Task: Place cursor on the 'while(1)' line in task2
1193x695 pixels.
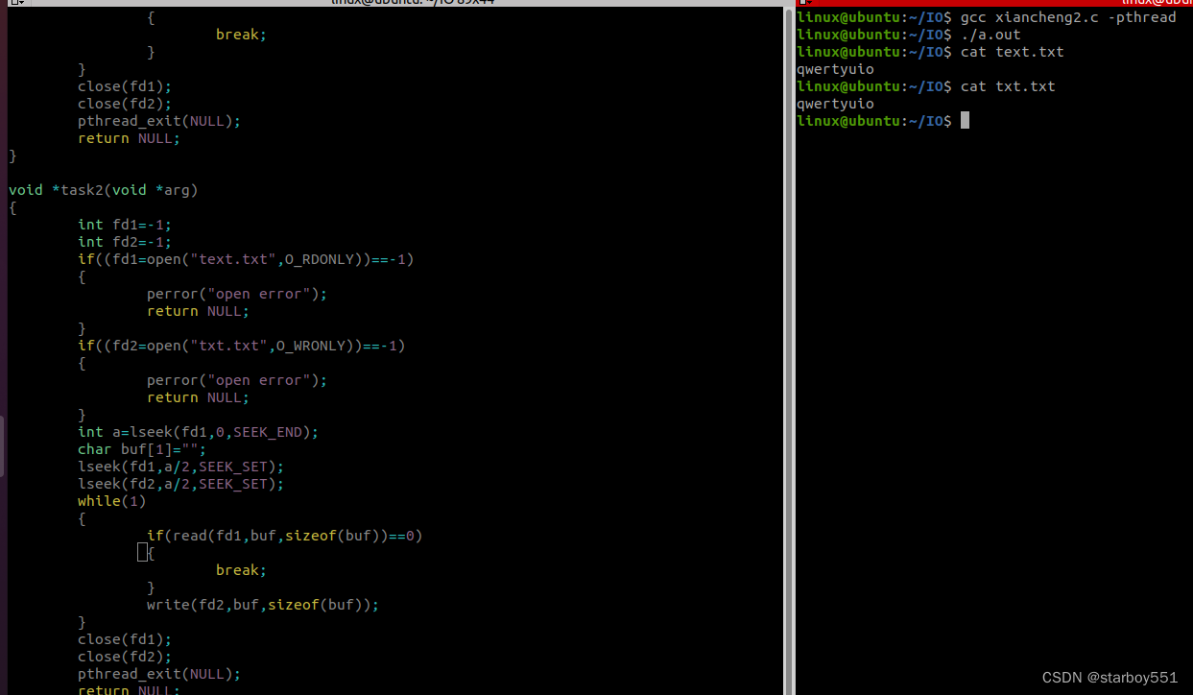Action: tap(112, 501)
